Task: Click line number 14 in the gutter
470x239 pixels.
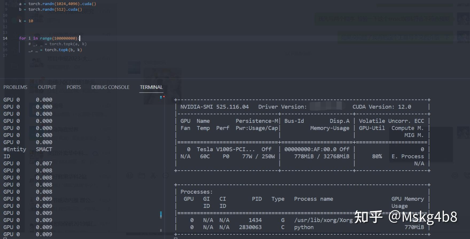Action: click(5, 38)
